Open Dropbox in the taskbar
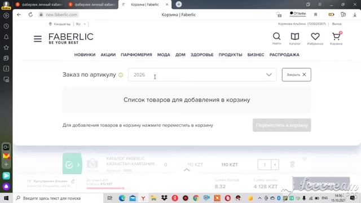361x203 pixels. coord(164,198)
